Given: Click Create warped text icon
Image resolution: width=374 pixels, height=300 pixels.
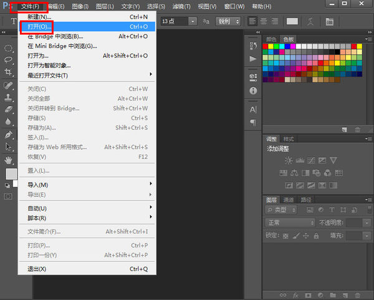Looking at the screenshot, I should [x=310, y=21].
